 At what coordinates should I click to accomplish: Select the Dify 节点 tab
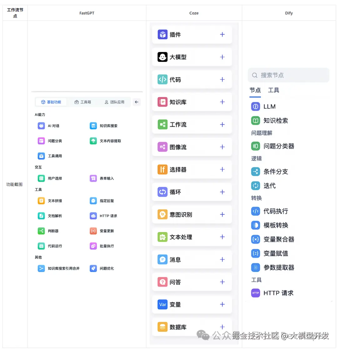point(255,90)
